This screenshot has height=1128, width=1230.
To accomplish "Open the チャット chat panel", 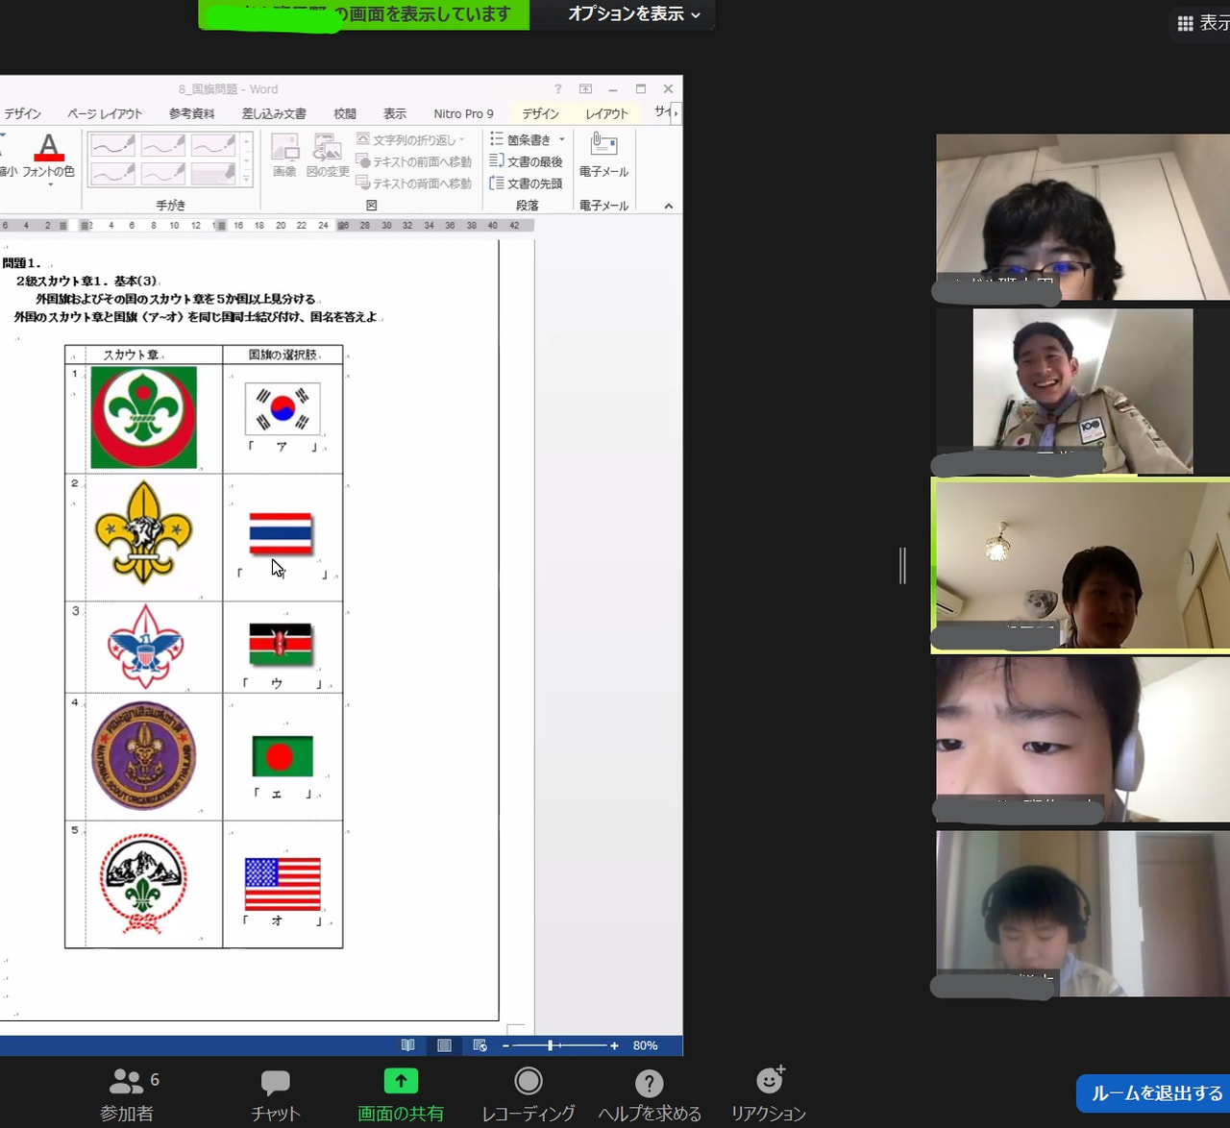I will [x=276, y=1094].
